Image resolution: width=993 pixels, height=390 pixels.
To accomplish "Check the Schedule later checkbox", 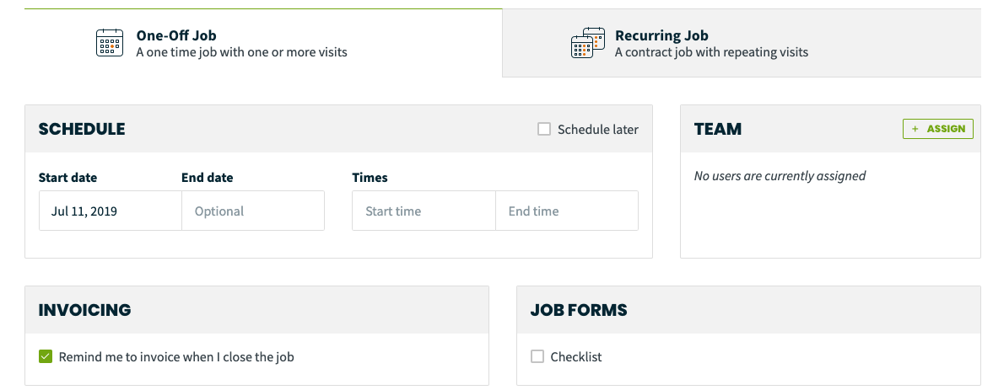I will click(x=544, y=130).
